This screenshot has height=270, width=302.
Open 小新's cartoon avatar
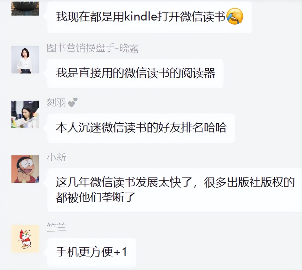[25, 169]
